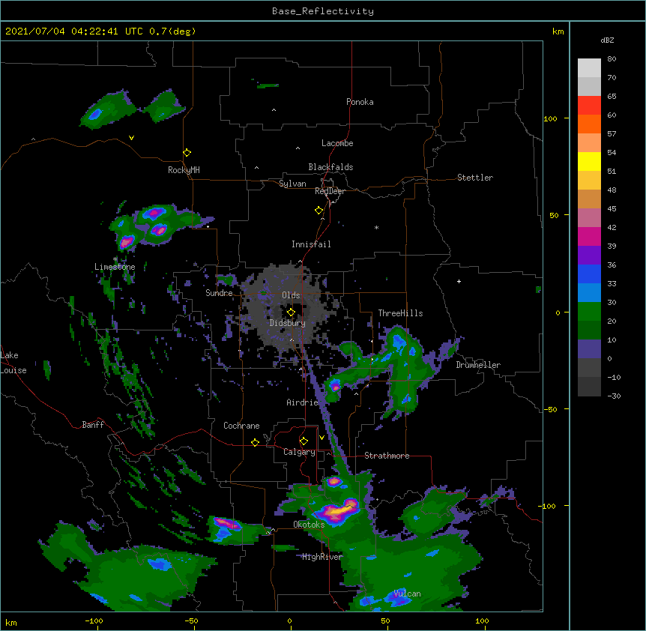Click the Blackfalds city label

pyautogui.click(x=330, y=167)
